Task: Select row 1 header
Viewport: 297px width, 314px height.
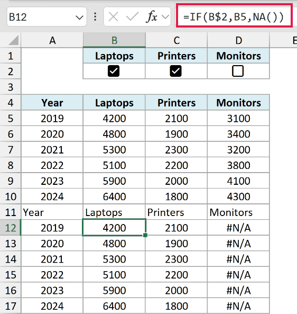Action: pos(11,56)
